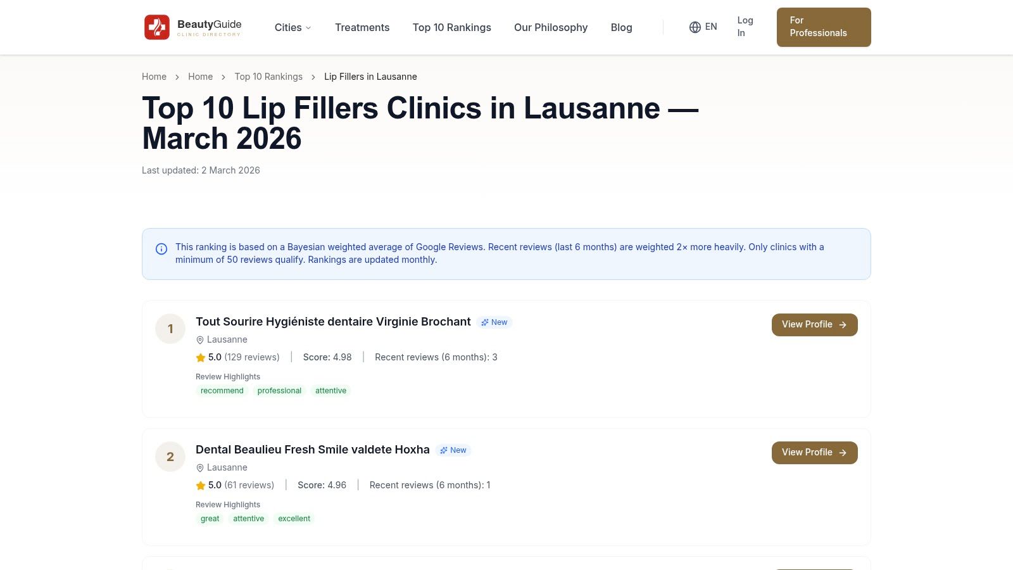Image resolution: width=1013 pixels, height=570 pixels.
Task: Click Lip Fillers in Lausanne breadcrumb
Action: [370, 77]
